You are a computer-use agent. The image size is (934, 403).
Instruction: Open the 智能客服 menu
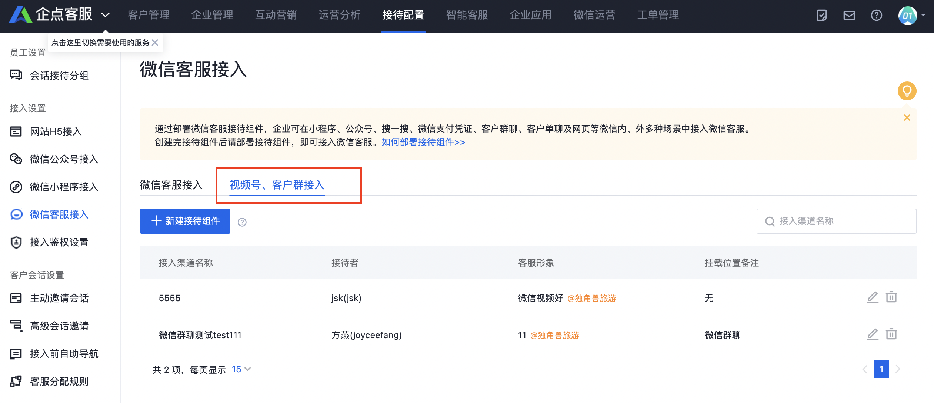click(467, 15)
